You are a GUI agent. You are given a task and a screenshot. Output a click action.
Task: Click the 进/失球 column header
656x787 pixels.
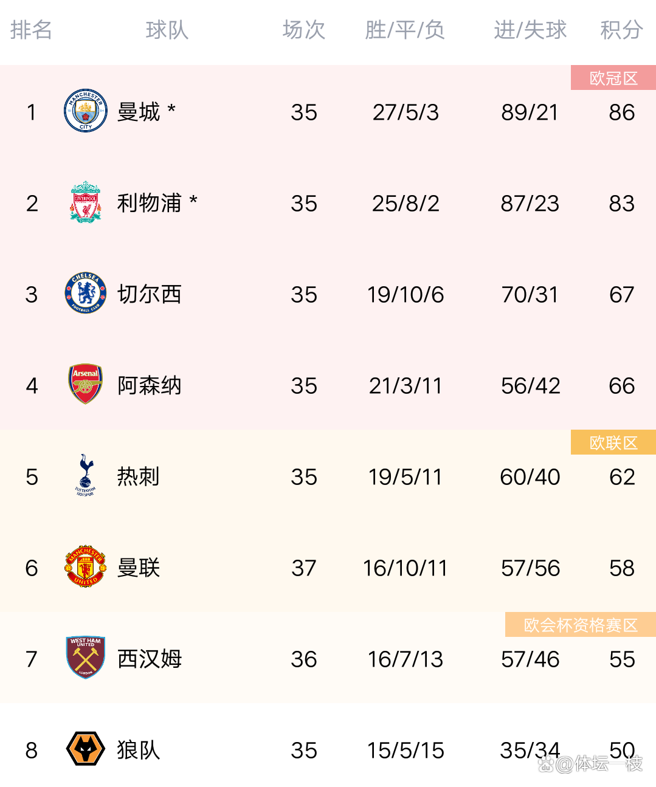pos(530,30)
